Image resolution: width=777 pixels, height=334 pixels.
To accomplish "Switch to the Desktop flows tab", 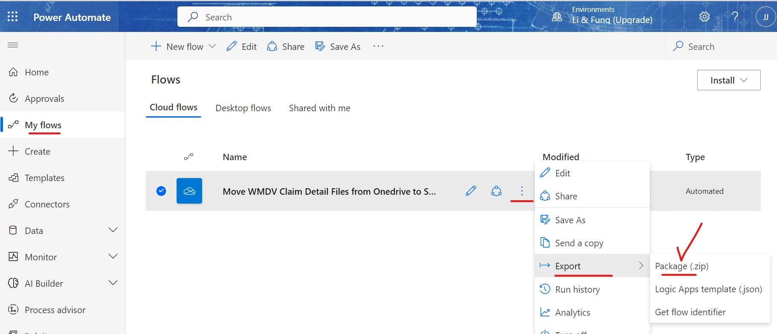I will (x=243, y=108).
